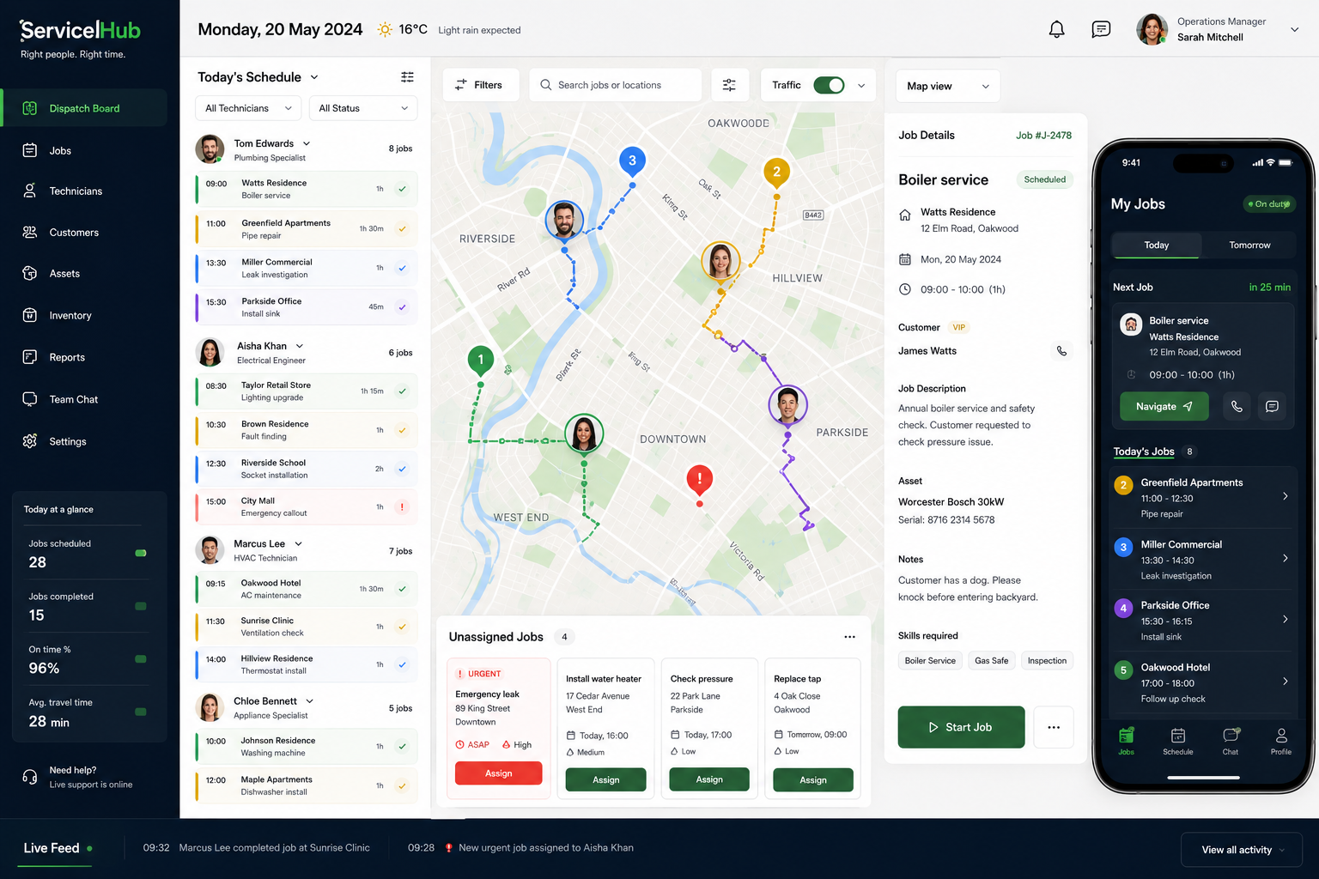
Task: Click the schedule settings sliders icon
Action: pos(407,77)
